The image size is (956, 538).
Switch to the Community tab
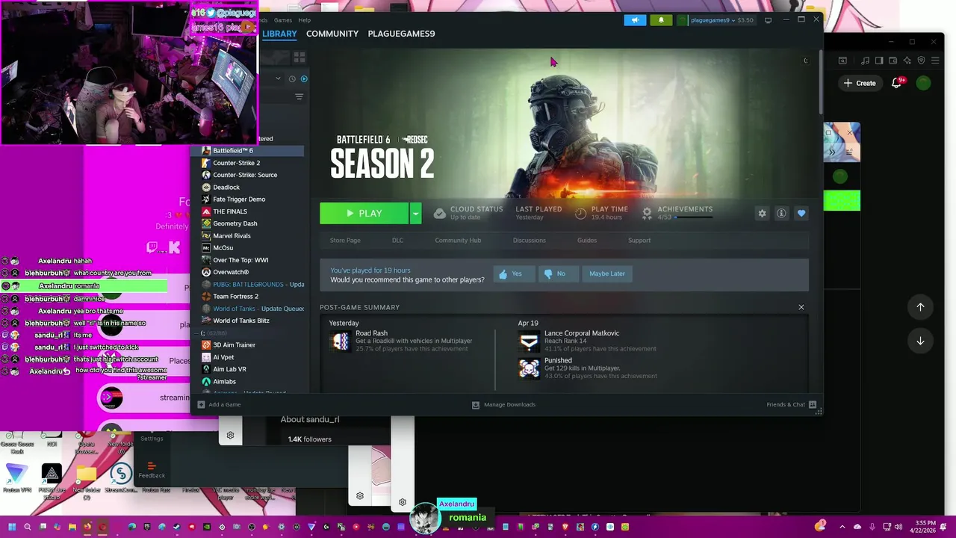332,34
